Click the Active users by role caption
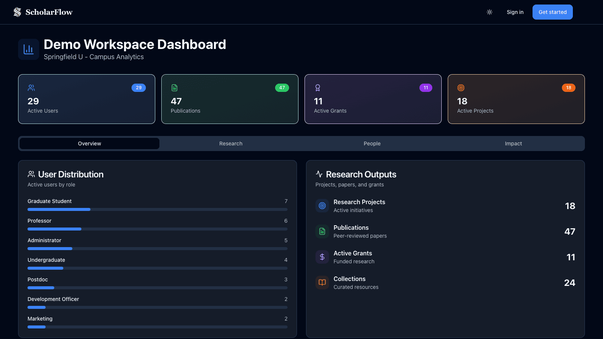 point(51,185)
